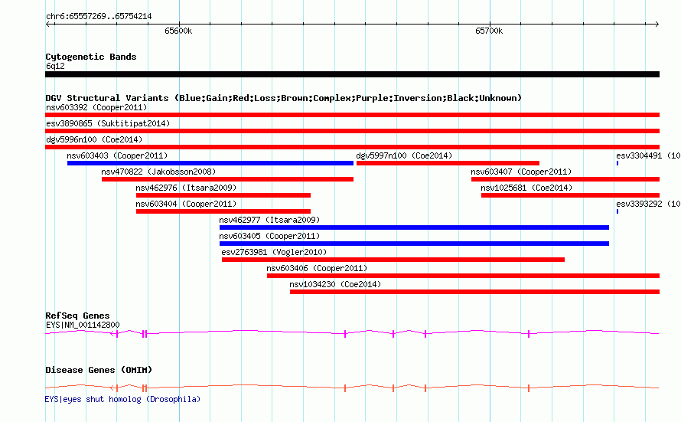Click the nsv603405 (Cooper2011) label
Viewport: 681px width, 422px height.
(269, 236)
